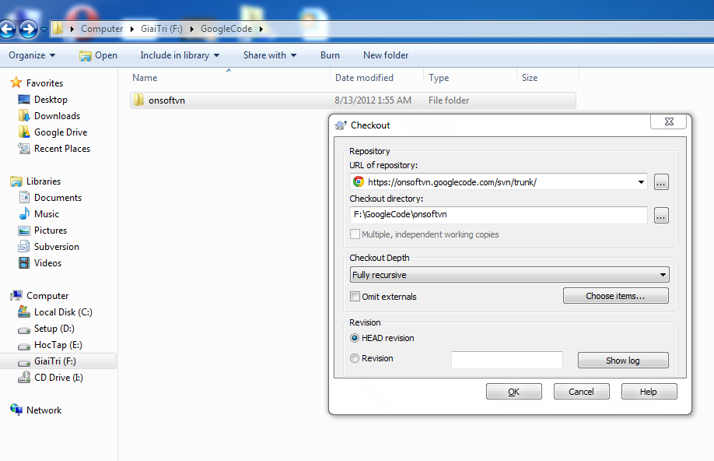The height and width of the screenshot is (461, 714).
Task: Open the Organize dropdown menu
Action: (x=32, y=55)
